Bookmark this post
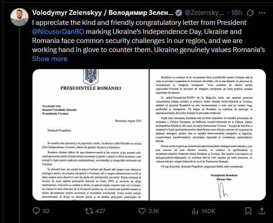The width and height of the screenshot is (273, 223). (248, 211)
